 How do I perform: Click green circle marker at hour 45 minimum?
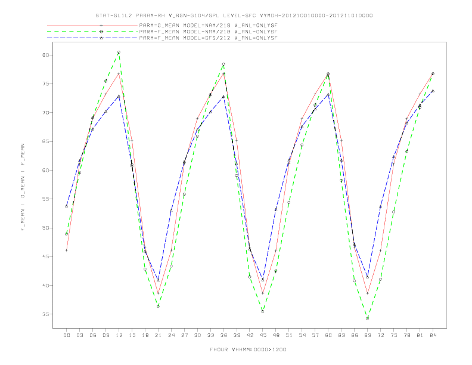(263, 312)
